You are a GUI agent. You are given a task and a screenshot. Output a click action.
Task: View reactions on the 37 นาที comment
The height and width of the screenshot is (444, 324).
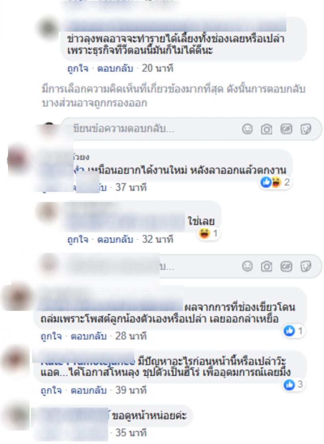click(275, 182)
